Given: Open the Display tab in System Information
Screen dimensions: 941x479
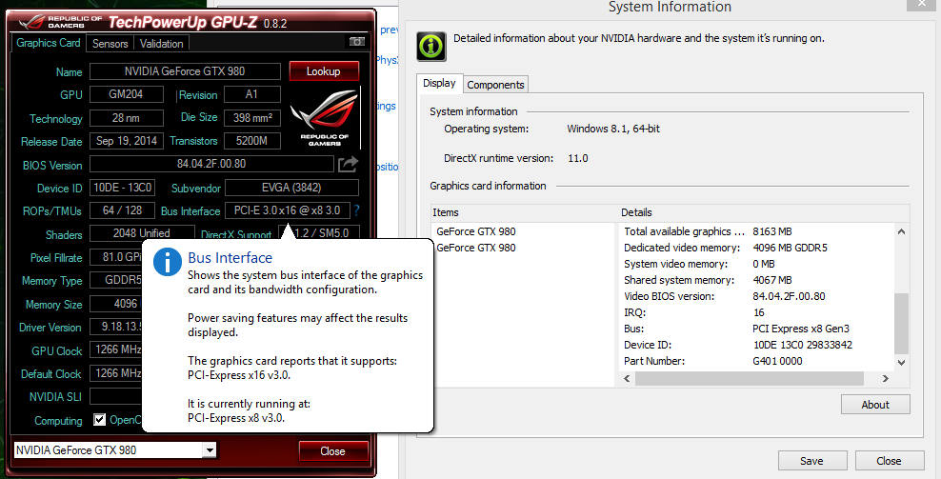Looking at the screenshot, I should pyautogui.click(x=439, y=83).
